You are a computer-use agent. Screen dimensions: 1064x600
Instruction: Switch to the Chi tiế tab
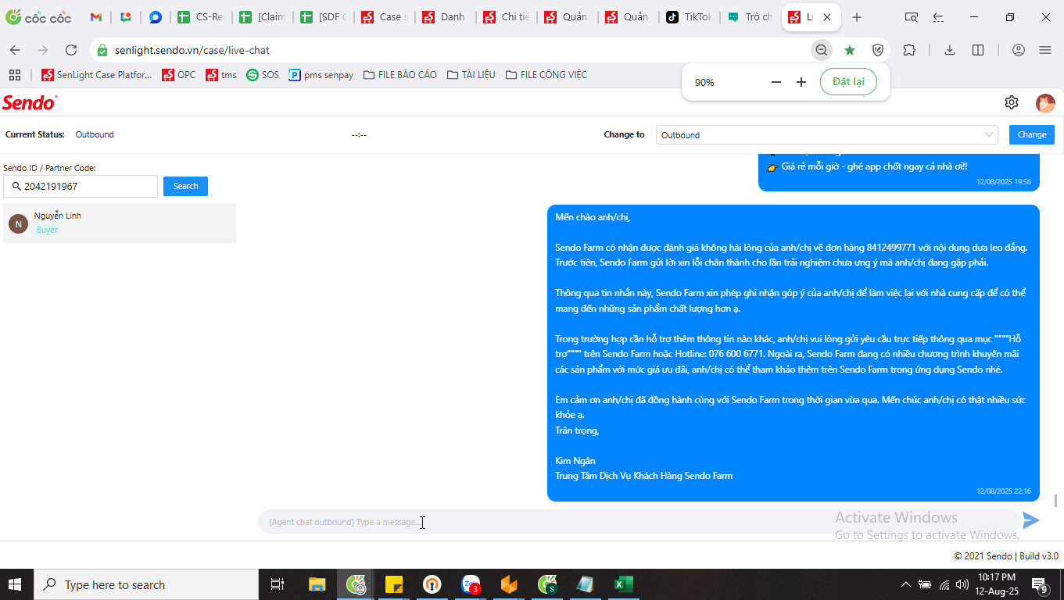pyautogui.click(x=507, y=17)
